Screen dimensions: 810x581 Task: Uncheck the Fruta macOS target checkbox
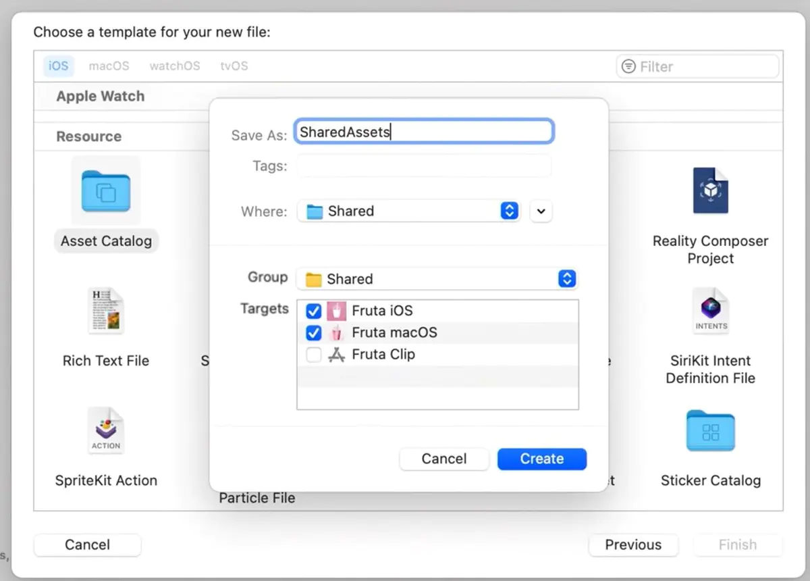click(314, 332)
